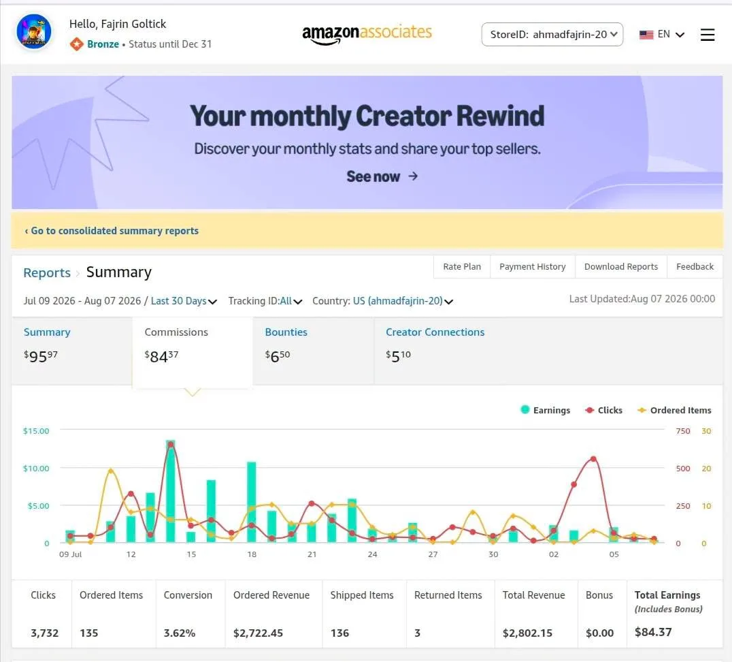Viewport: 732px width, 662px height.
Task: Open Download Reports tab
Action: point(621,266)
